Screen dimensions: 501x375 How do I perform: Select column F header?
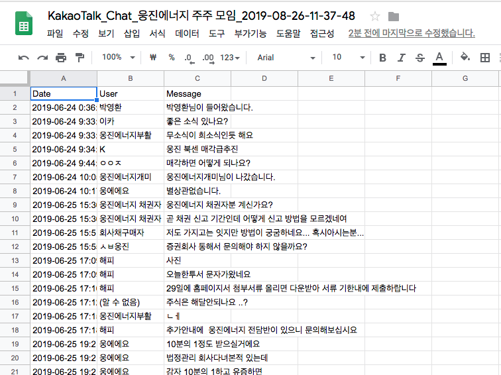pos(398,79)
